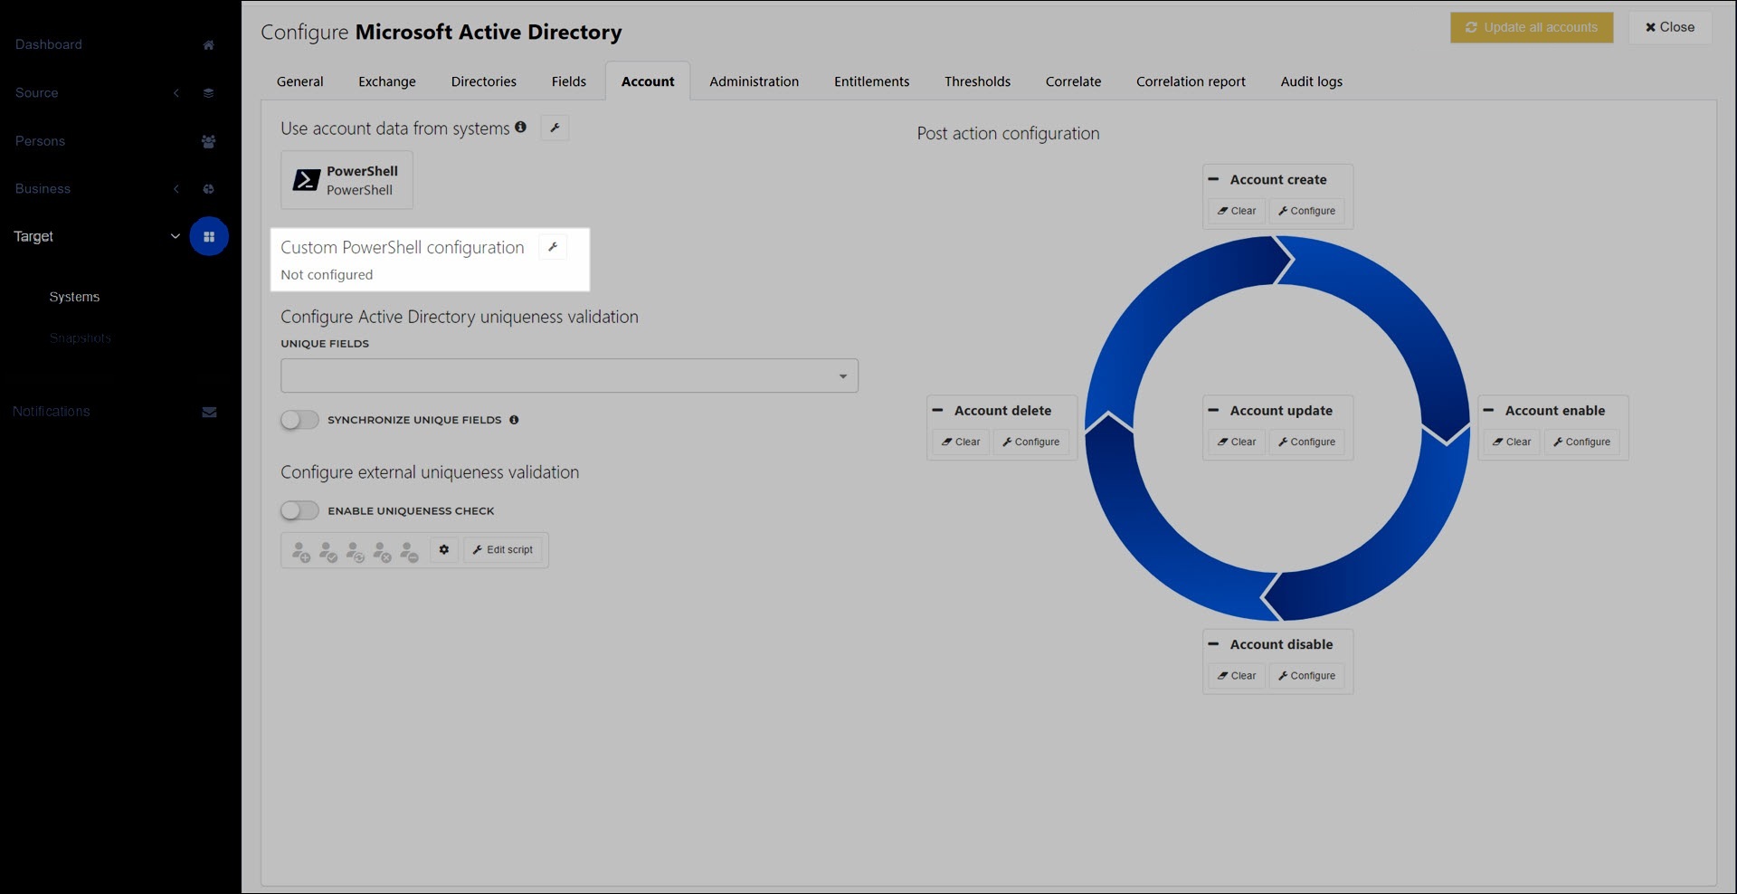Clear the Account delete post action
Image resolution: width=1737 pixels, height=894 pixels.
[961, 442]
